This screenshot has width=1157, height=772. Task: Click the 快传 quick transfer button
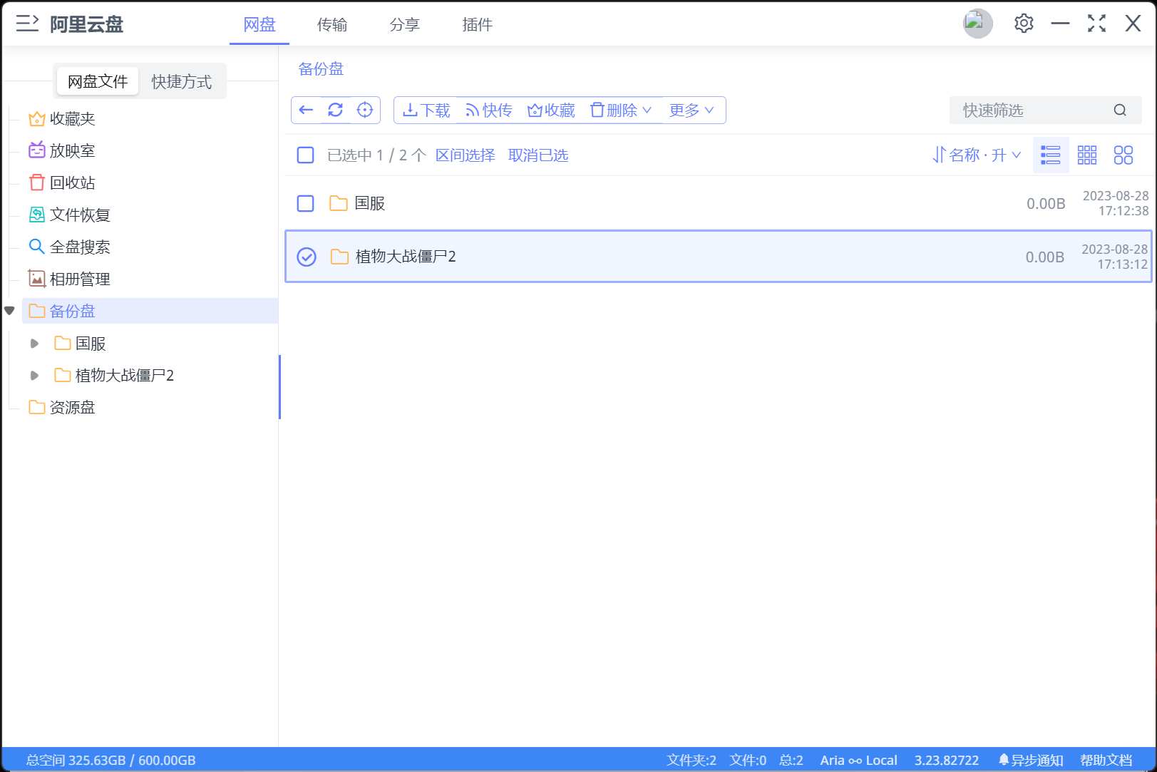[488, 110]
